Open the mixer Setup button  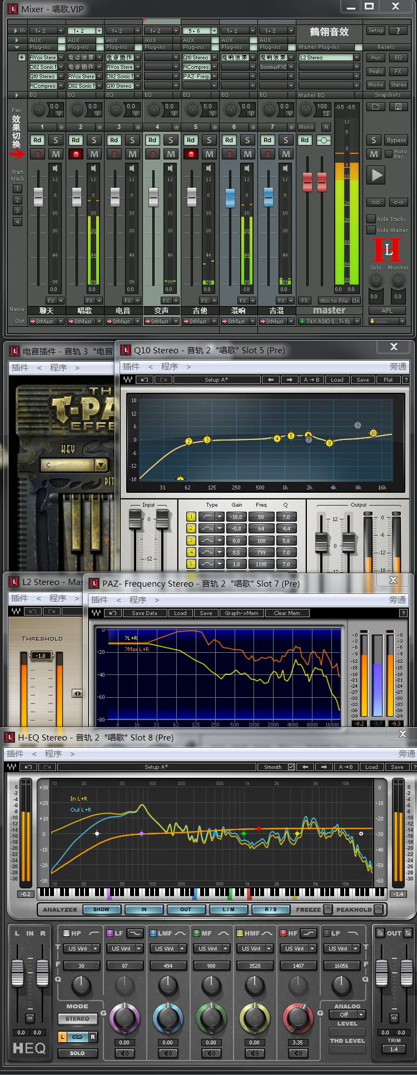coord(376,31)
